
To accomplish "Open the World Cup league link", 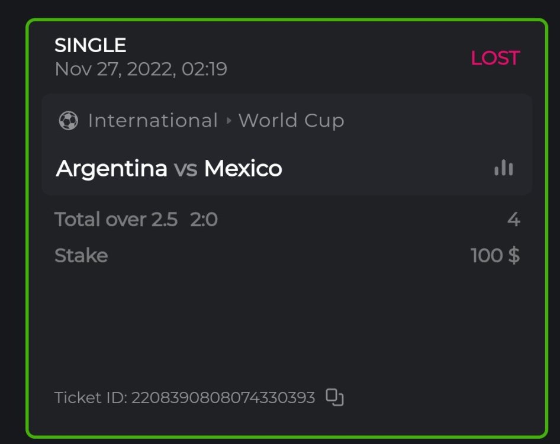I will click(x=291, y=121).
